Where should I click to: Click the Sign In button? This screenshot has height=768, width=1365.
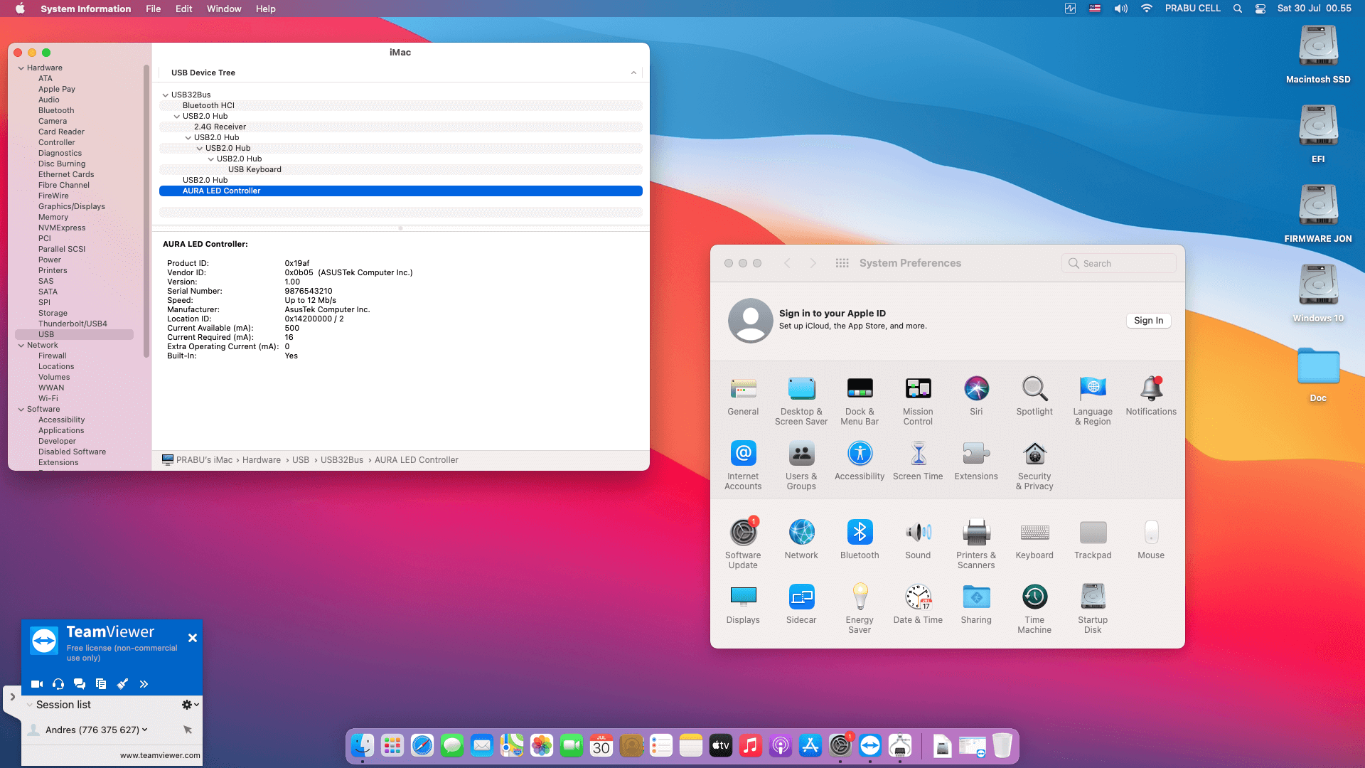click(x=1148, y=321)
